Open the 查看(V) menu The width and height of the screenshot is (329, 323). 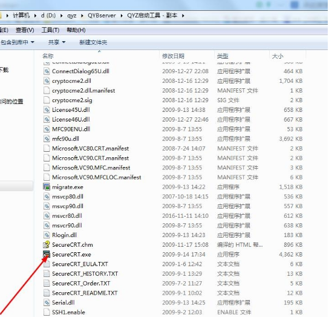coord(25,30)
